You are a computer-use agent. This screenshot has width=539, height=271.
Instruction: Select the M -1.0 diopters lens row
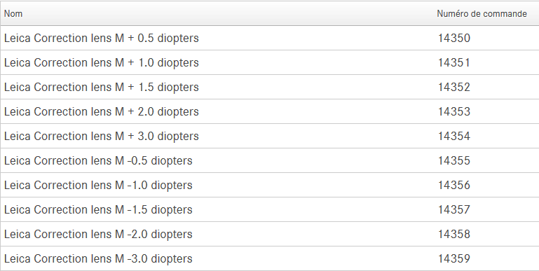(x=269, y=185)
